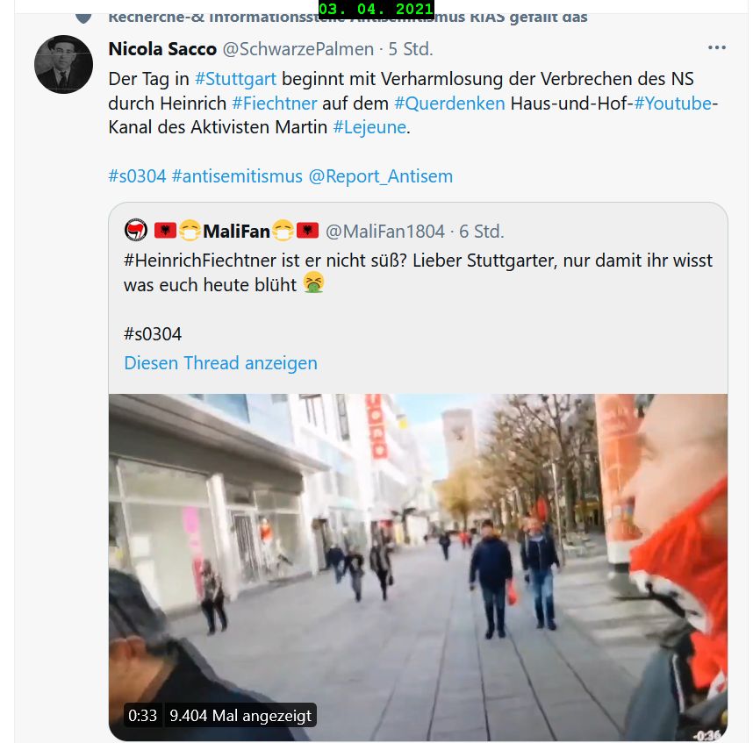Screen dimensions: 753x743
Task: Play the embedded Stuttgart street video
Action: tap(418, 568)
